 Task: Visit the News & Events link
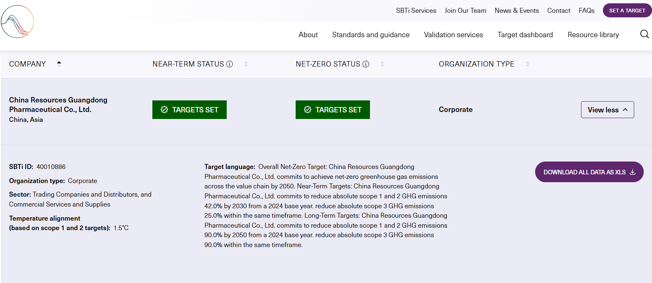pos(517,11)
